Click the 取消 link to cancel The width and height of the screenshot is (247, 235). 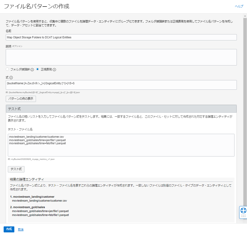(x=21, y=230)
